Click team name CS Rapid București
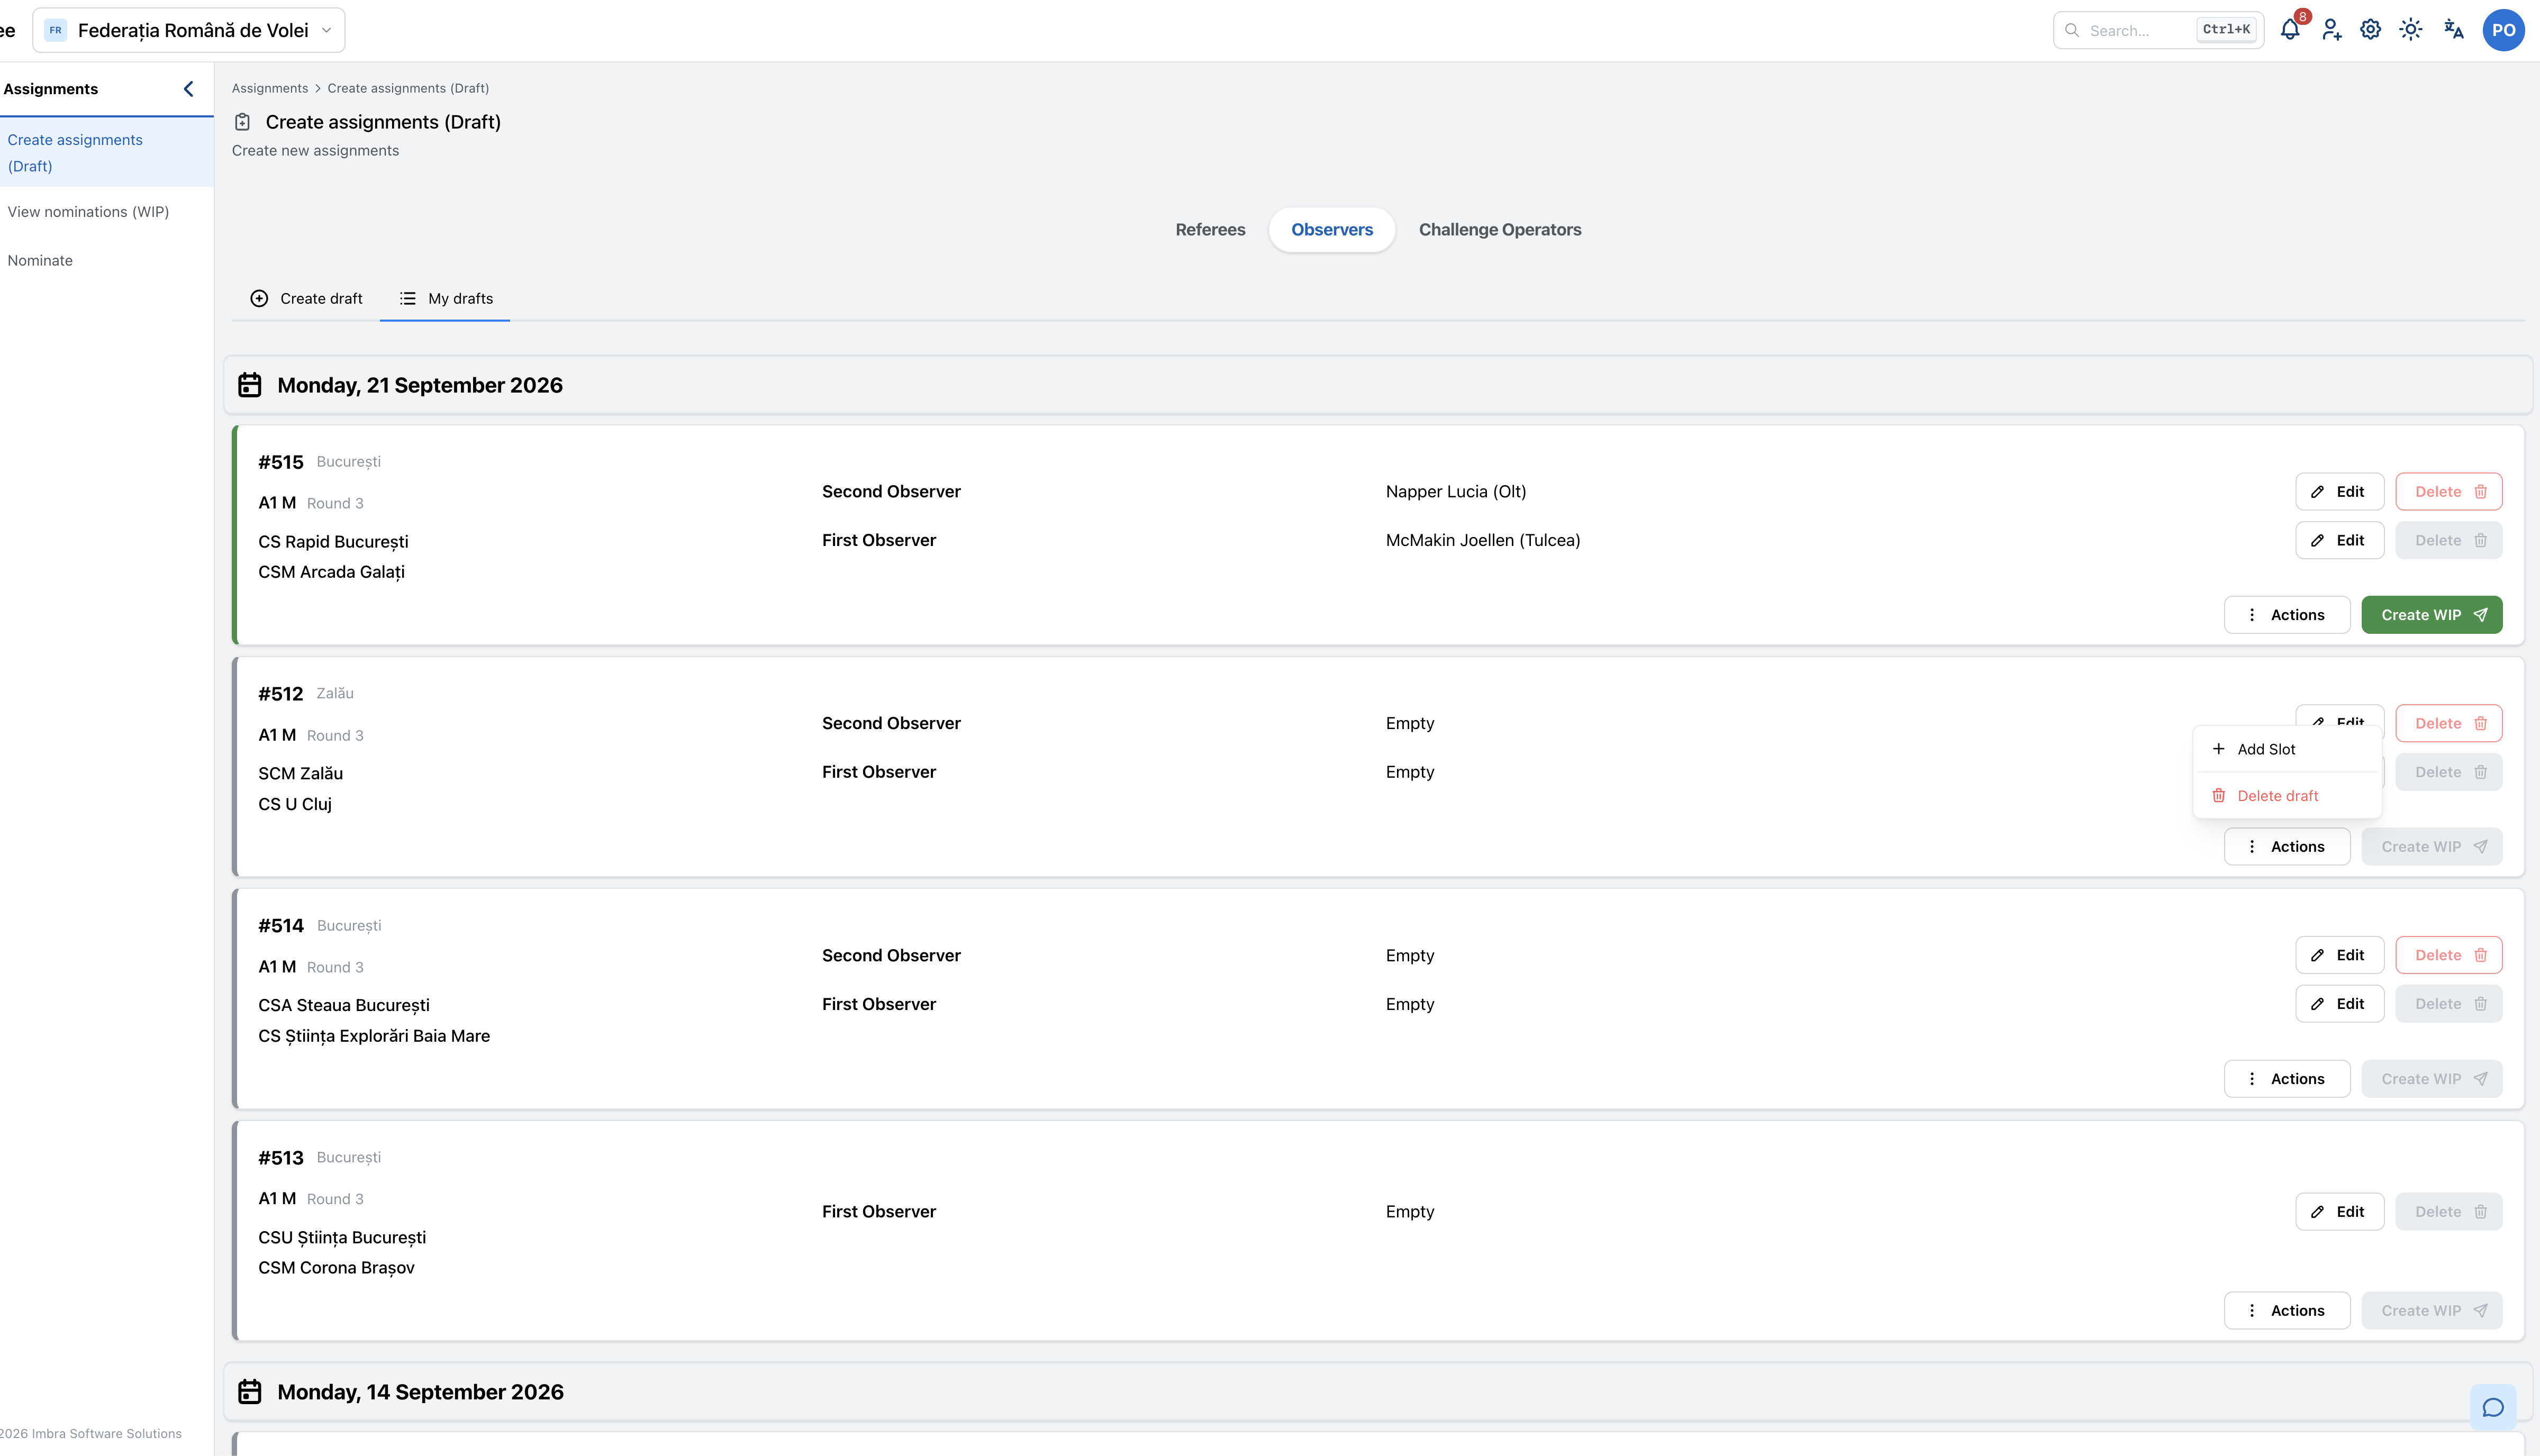 [333, 542]
